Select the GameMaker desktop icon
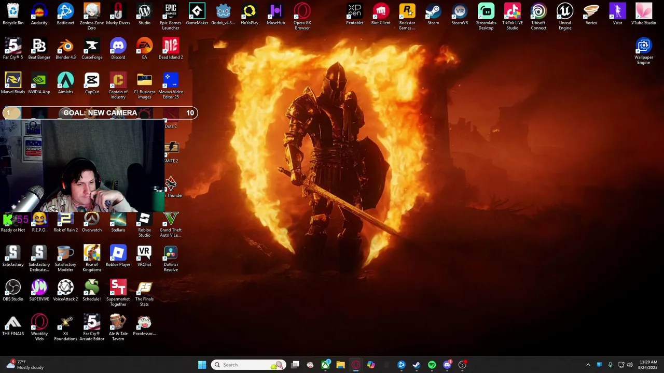Image resolution: width=664 pixels, height=373 pixels. click(x=197, y=15)
